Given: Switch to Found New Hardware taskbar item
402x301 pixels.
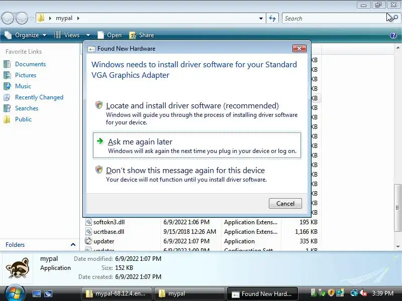Looking at the screenshot, I should point(262,293).
